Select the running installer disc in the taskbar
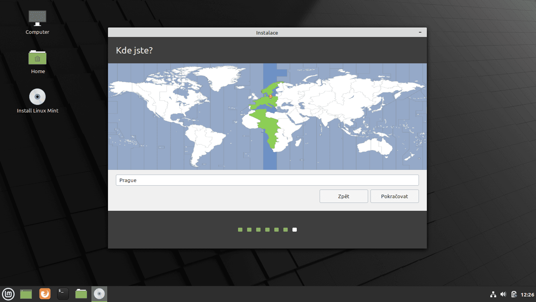The height and width of the screenshot is (302, 536). pyautogui.click(x=99, y=294)
